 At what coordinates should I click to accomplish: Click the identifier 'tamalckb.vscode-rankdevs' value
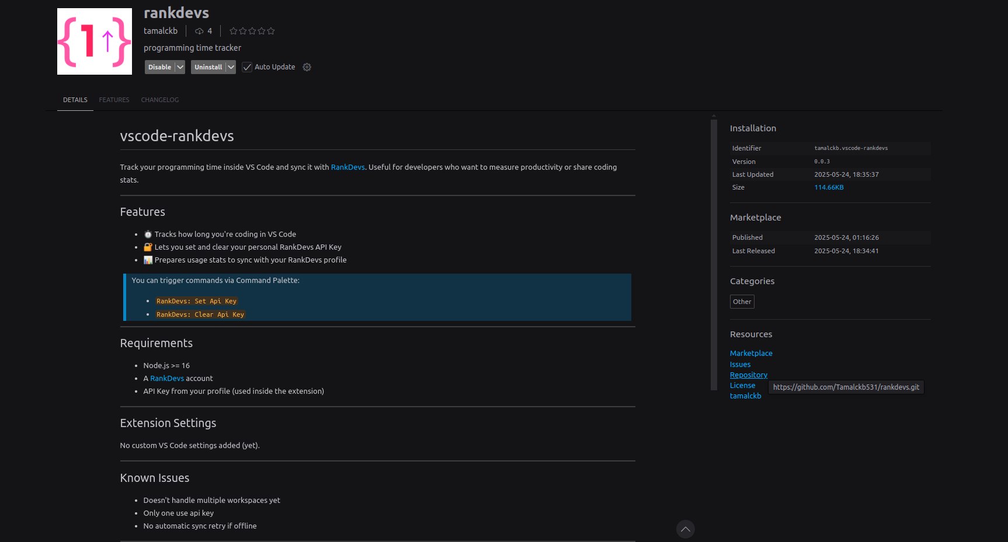coord(851,148)
